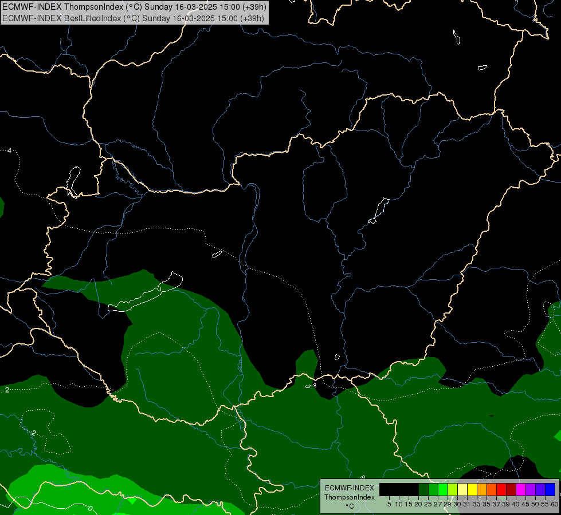This screenshot has width=561, height=515.
Task: Click the ThompsonIndex title line at top
Action: coord(134,7)
